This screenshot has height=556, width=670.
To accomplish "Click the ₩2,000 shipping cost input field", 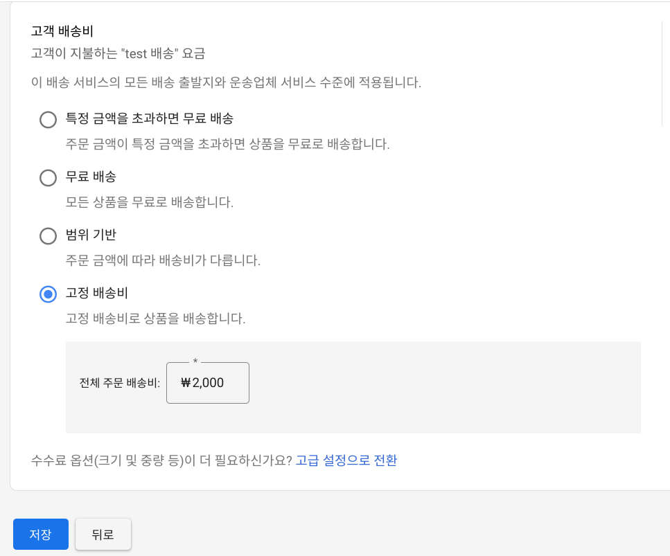I will coord(208,383).
